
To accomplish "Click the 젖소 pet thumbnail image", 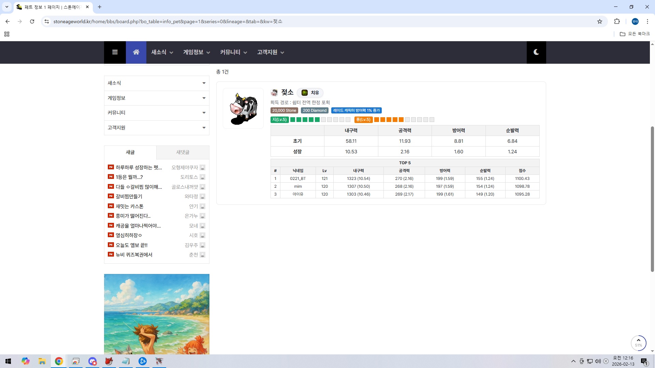I will (x=243, y=108).
